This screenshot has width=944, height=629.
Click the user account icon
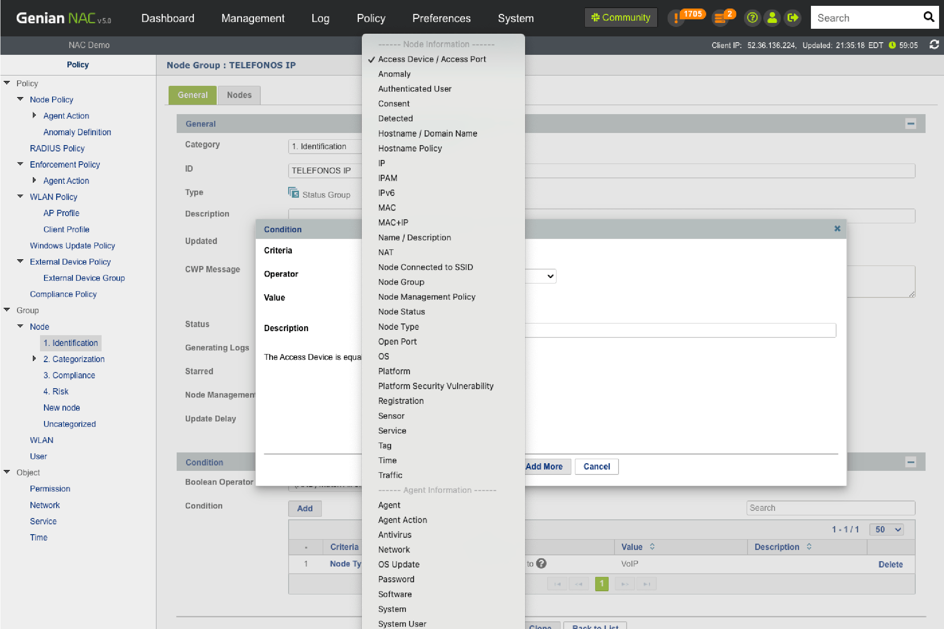(772, 18)
